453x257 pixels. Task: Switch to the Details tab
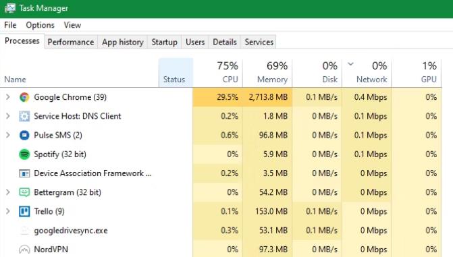tap(225, 42)
